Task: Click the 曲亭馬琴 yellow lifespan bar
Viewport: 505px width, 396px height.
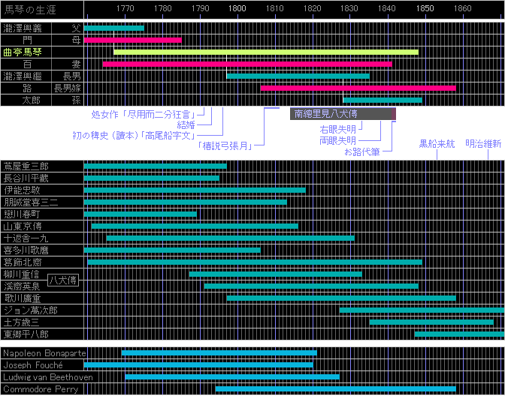Action: pos(265,52)
